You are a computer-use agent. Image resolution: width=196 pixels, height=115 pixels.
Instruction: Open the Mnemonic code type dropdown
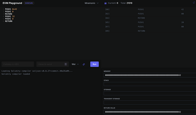92,3
